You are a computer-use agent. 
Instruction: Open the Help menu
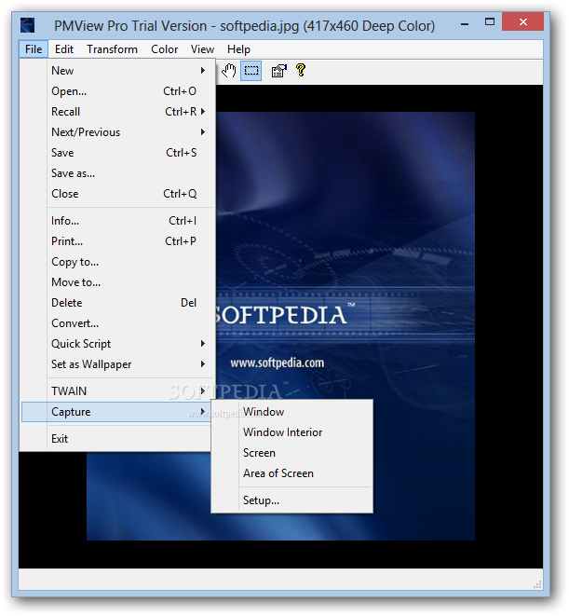tap(238, 49)
